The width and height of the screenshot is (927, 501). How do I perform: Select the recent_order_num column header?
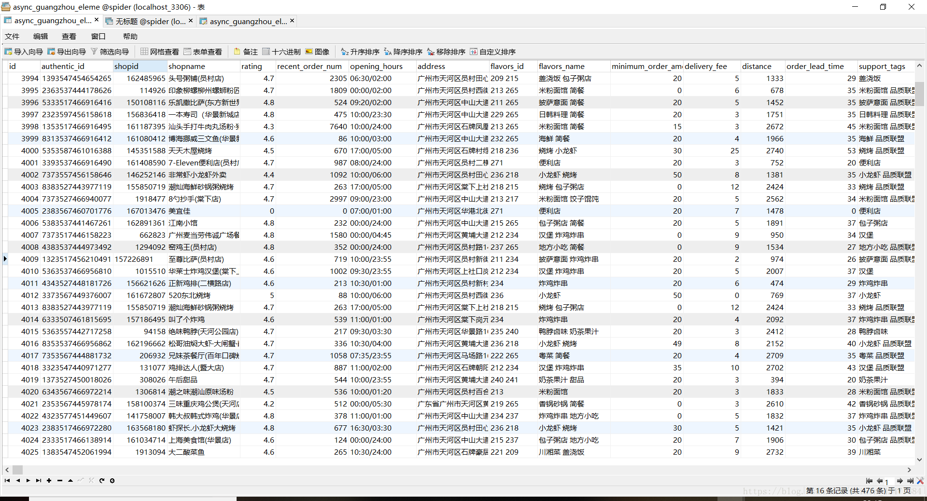point(312,67)
